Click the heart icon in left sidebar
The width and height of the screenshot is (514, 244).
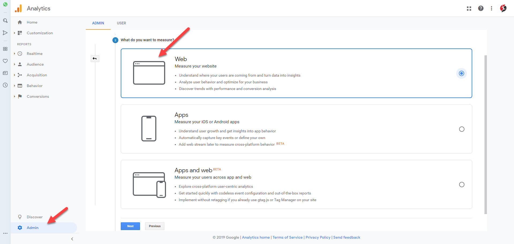pyautogui.click(x=5, y=61)
